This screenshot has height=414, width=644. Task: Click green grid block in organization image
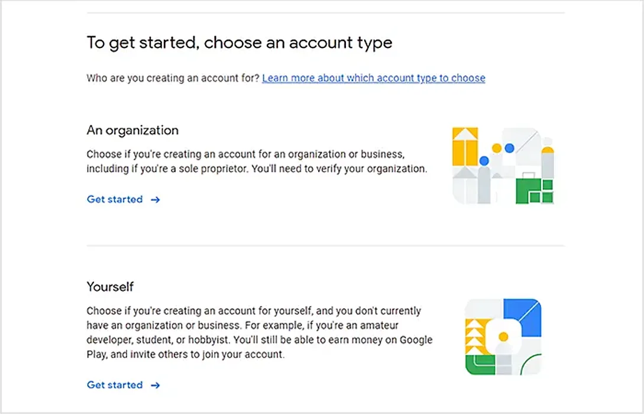[535, 192]
